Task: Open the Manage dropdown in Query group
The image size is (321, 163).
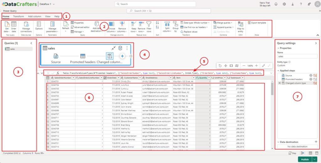Action: [77, 32]
